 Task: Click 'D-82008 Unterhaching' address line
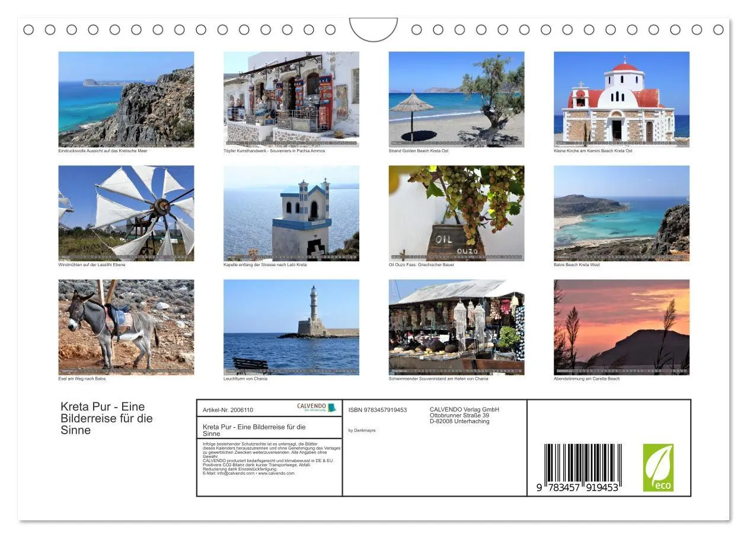pos(459,421)
